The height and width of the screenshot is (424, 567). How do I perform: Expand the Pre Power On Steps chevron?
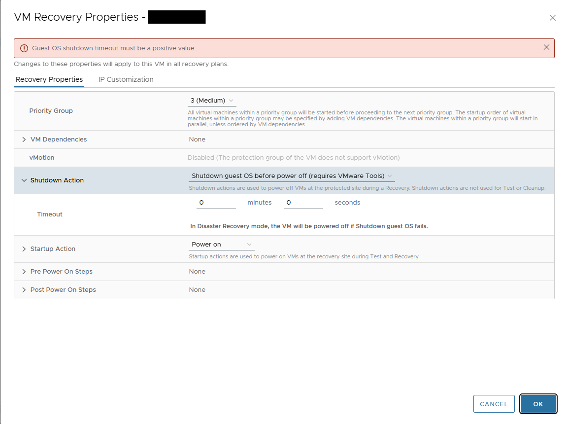tap(24, 272)
